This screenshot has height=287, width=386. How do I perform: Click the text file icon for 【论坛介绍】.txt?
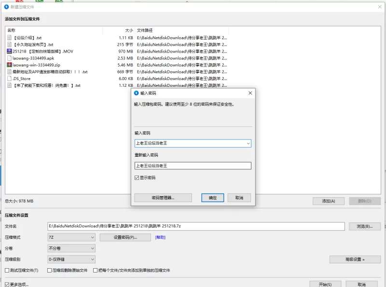(x=9, y=38)
